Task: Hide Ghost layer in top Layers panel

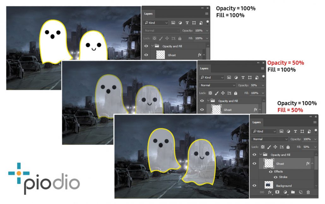Action: coord(146,55)
